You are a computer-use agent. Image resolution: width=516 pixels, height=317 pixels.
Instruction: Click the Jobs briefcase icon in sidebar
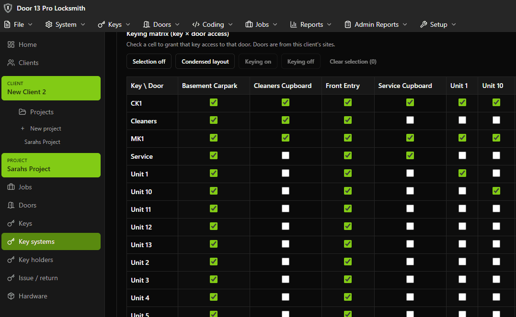pyautogui.click(x=11, y=187)
